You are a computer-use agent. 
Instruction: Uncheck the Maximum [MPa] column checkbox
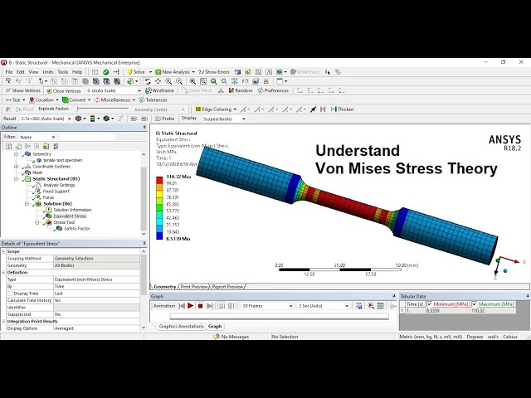[475, 304]
